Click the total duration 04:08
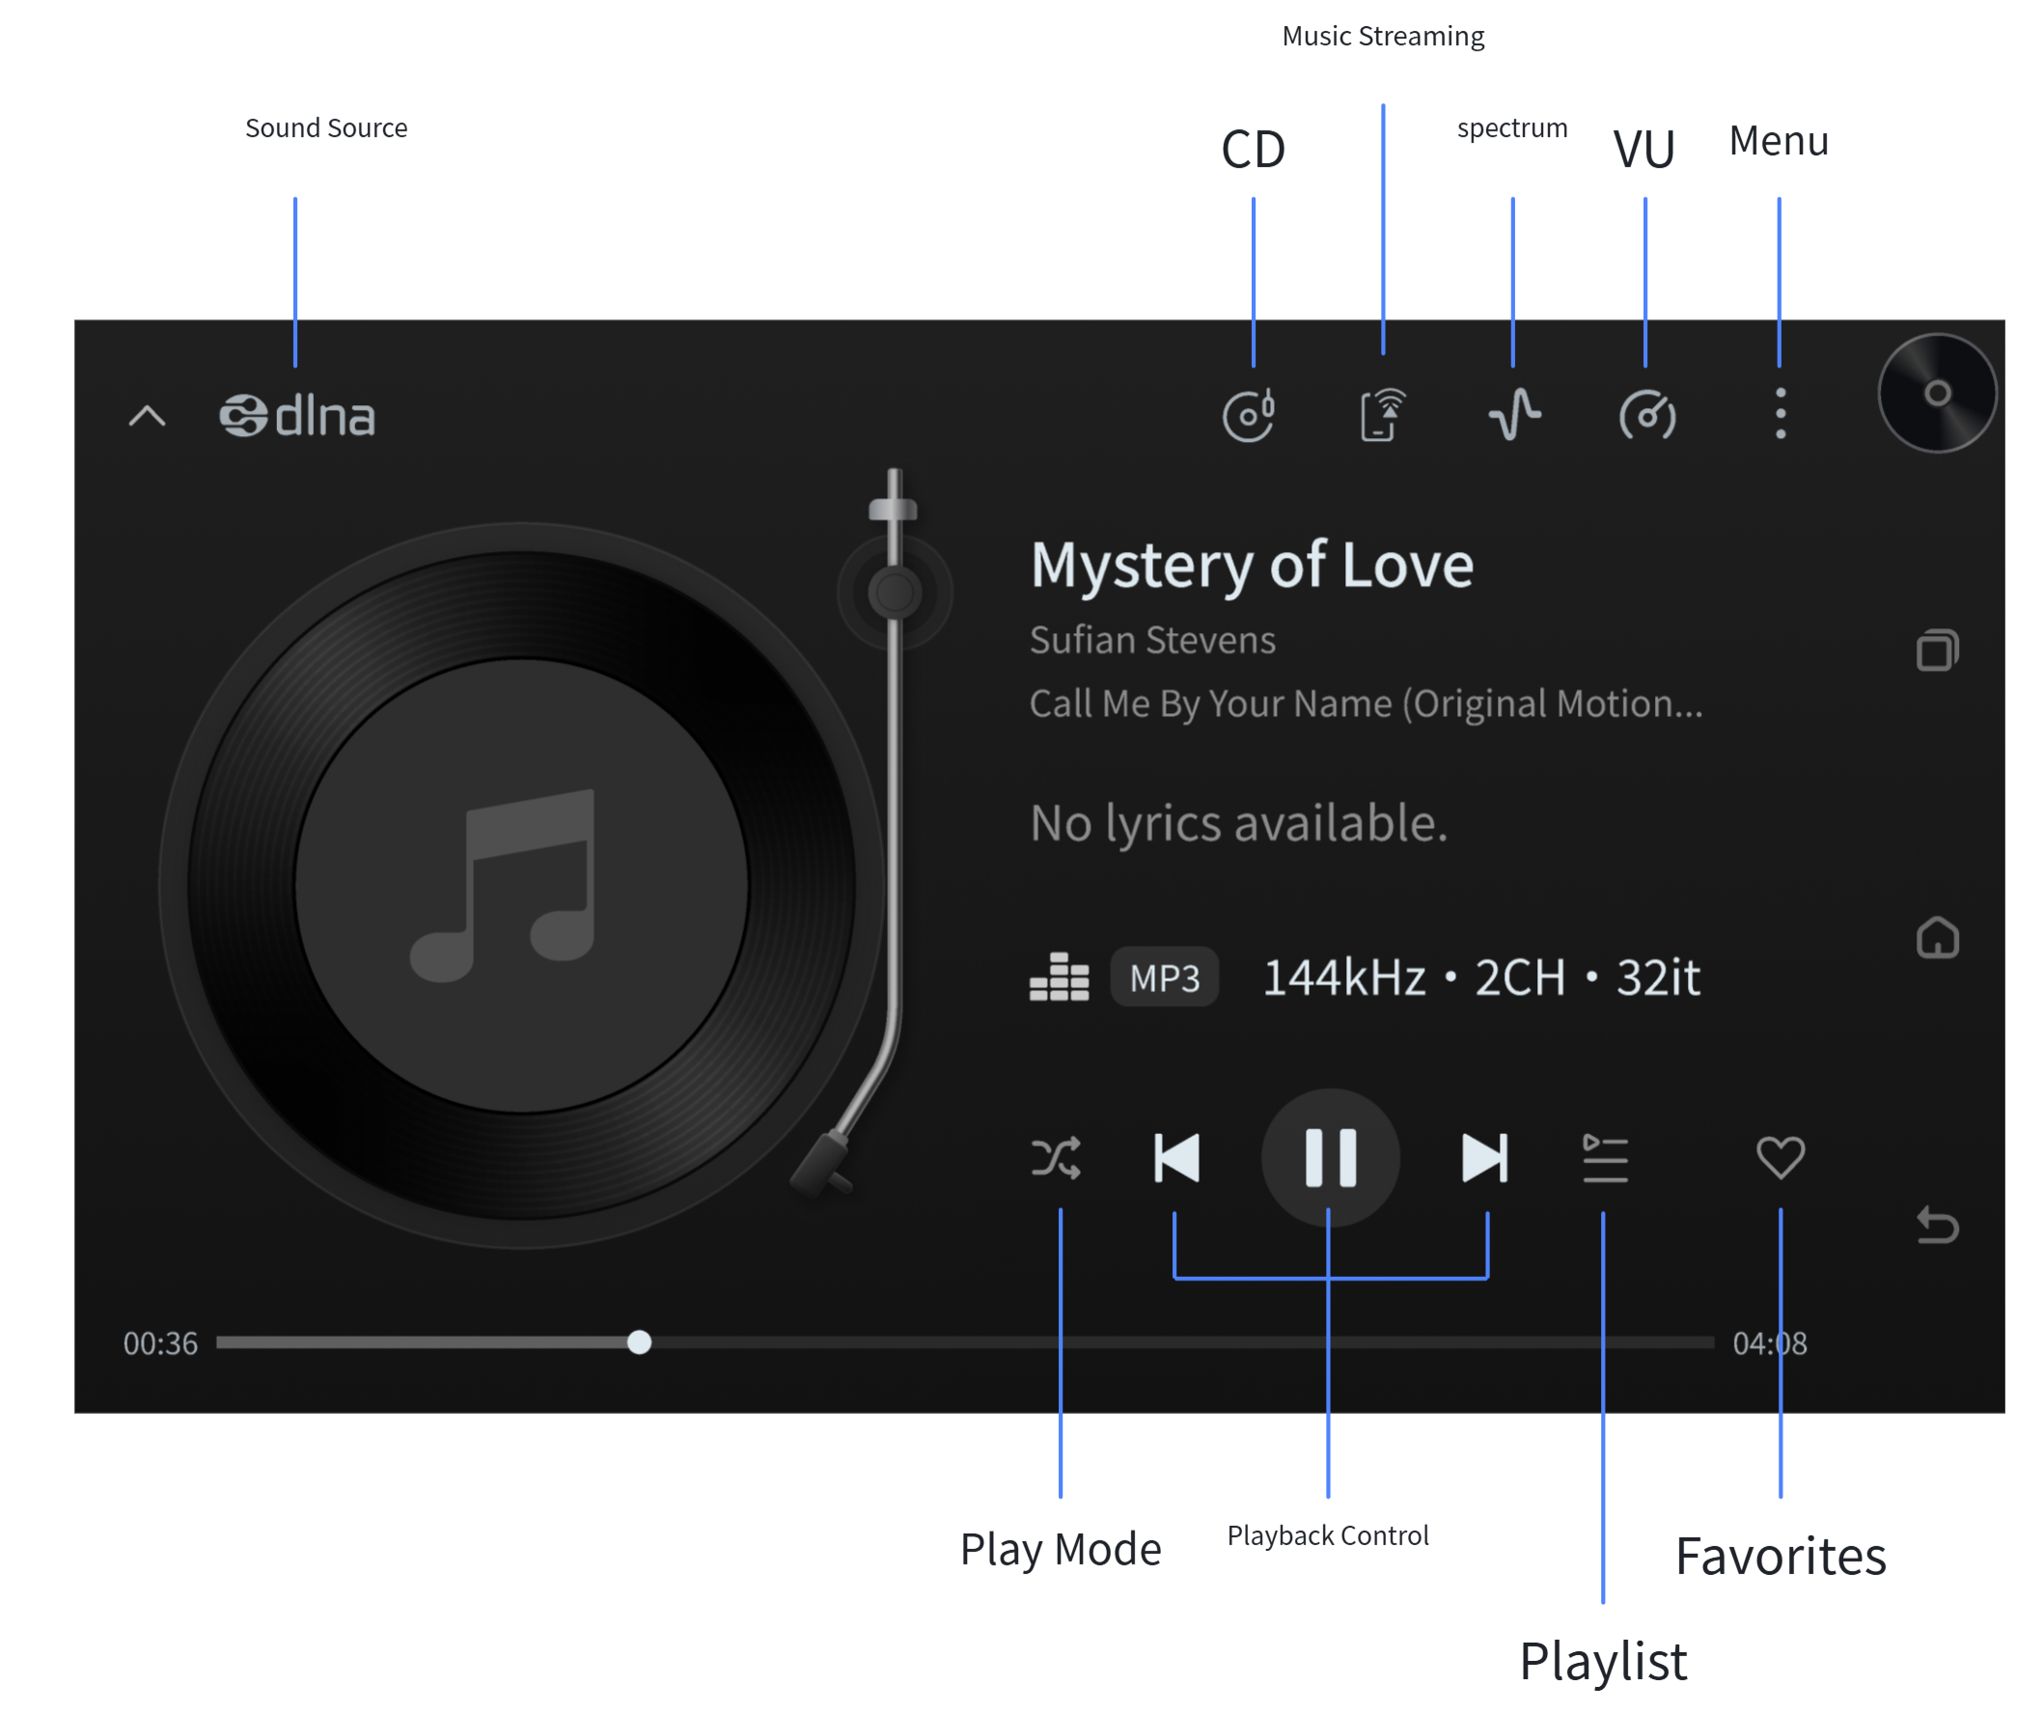 (x=1770, y=1343)
